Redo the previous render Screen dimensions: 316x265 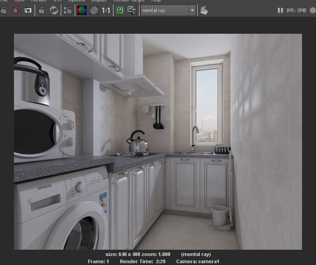pyautogui.click(x=4, y=10)
